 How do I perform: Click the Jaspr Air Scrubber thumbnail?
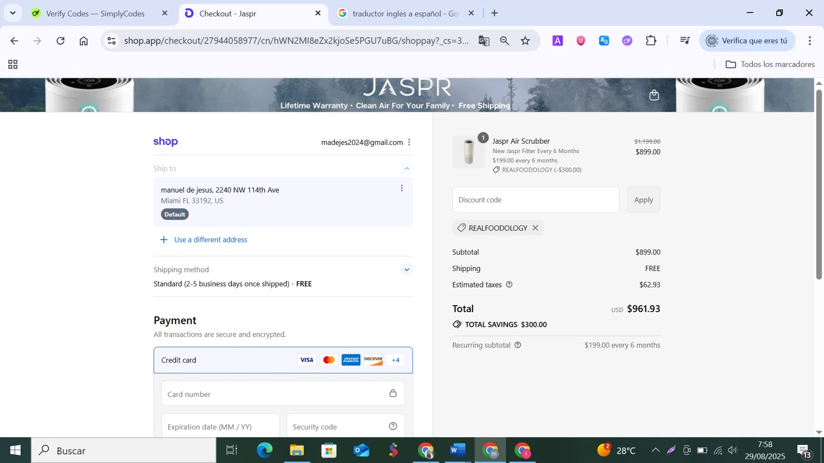point(469,152)
